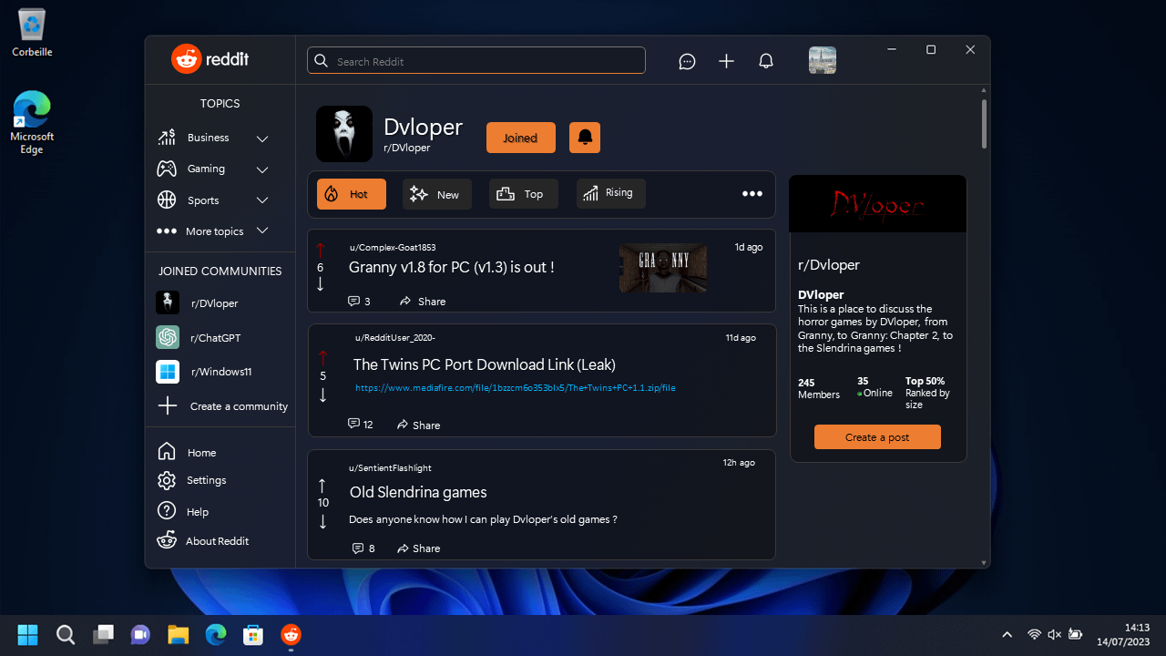Downvote The Twins PC Port post
1166x656 pixels.
click(x=322, y=395)
